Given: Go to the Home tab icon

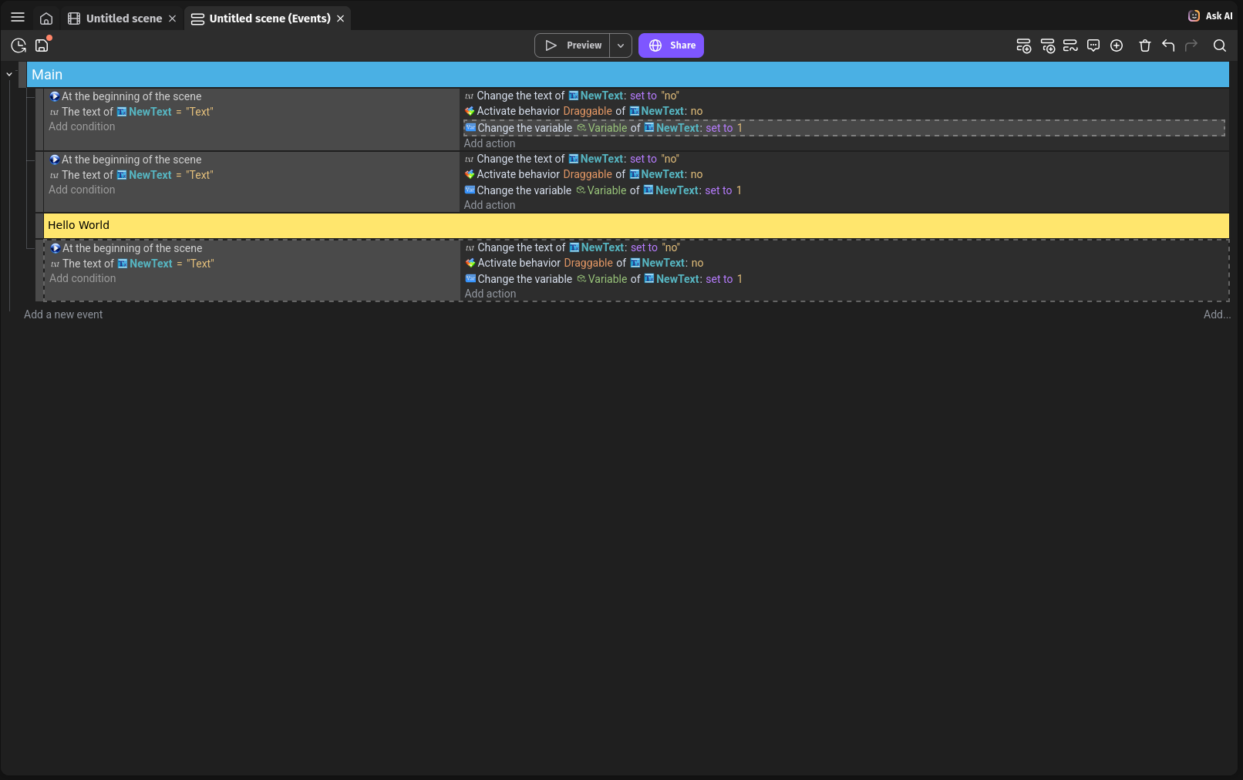Looking at the screenshot, I should pos(46,18).
